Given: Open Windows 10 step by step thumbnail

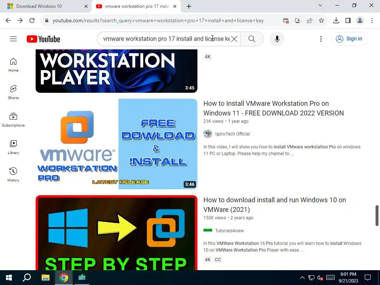Looking at the screenshot, I should [116, 233].
